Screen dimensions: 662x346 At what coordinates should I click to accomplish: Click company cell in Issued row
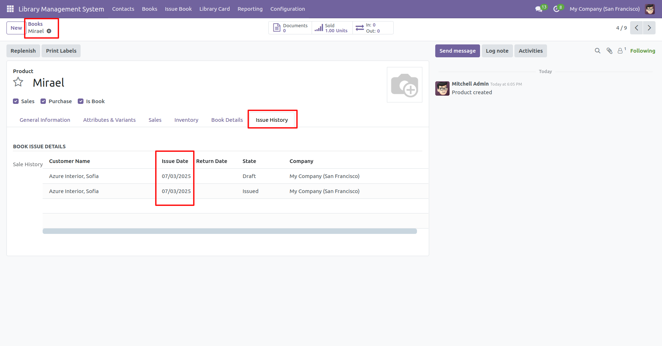click(x=325, y=191)
